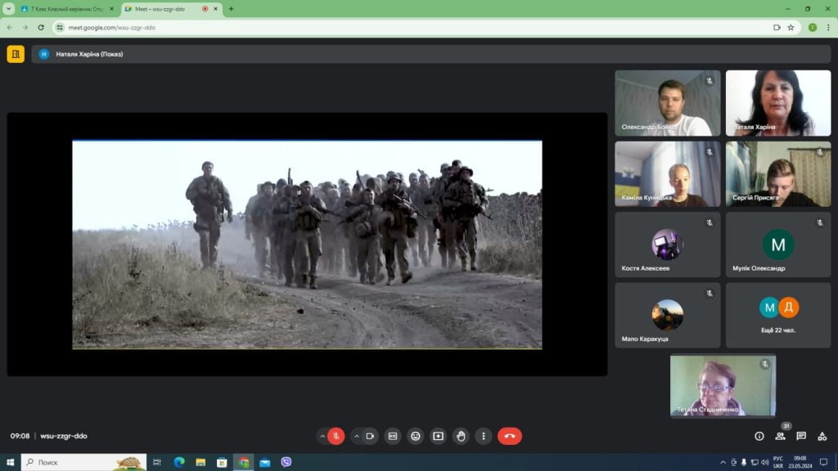
Task: Open more options menu in call controls
Action: 484,437
